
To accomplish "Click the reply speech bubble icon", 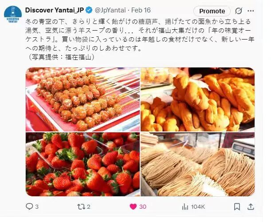I will tap(29, 206).
